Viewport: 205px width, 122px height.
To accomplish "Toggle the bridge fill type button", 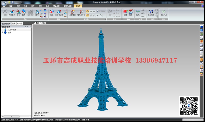I will [x=94, y=15].
